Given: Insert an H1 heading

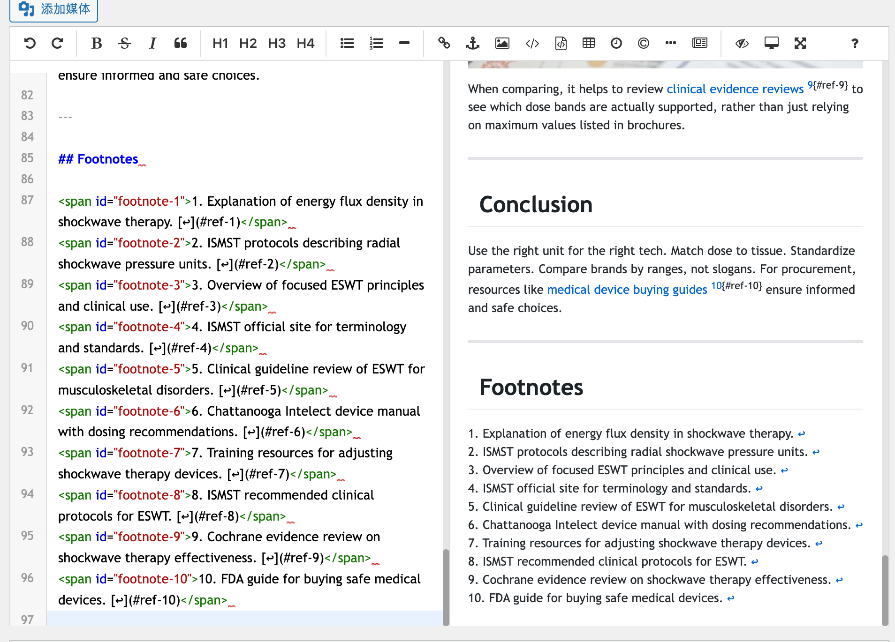Looking at the screenshot, I should (x=220, y=44).
